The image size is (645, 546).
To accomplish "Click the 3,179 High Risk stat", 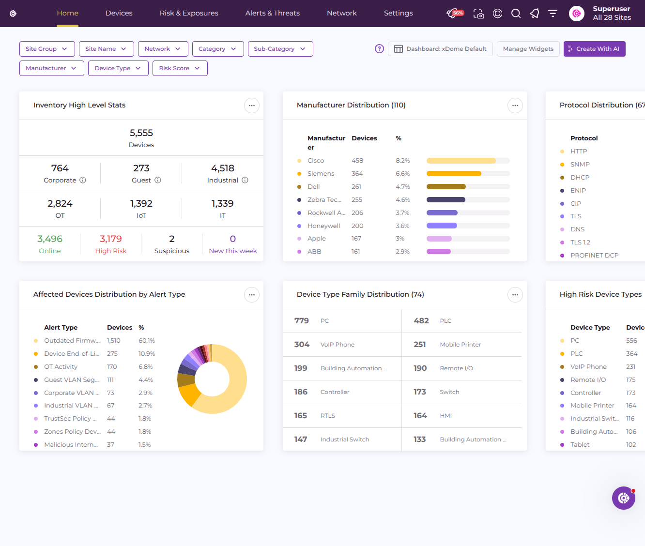I will pyautogui.click(x=111, y=244).
